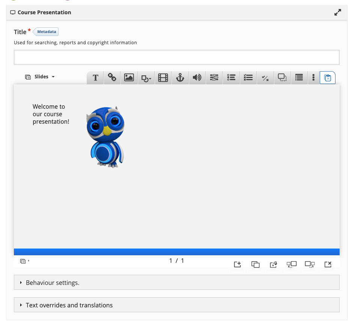Select the Text tool in the toolbar
This screenshot has height=325, width=352.
point(95,78)
